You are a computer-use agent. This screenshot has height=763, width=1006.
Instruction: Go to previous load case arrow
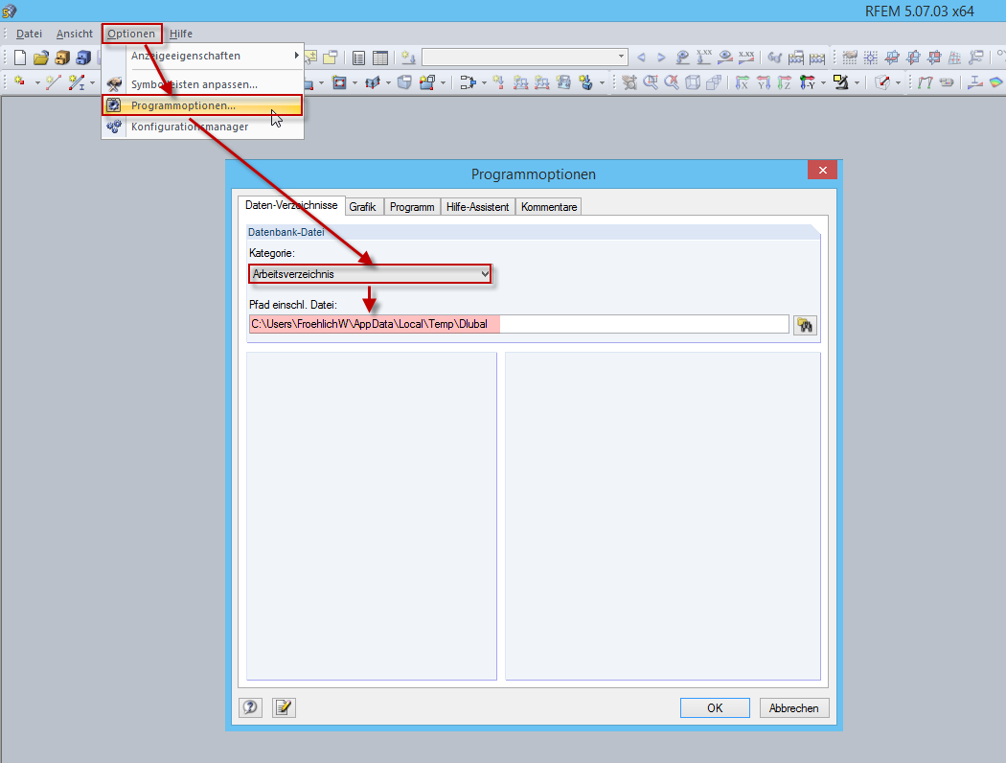click(x=641, y=58)
